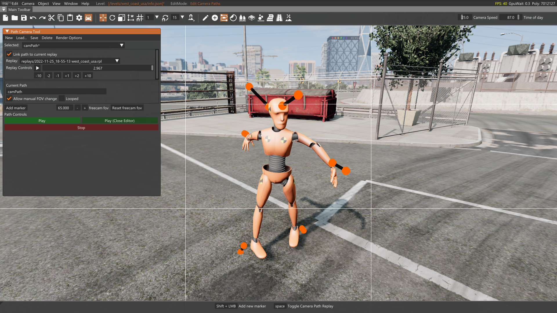Click Load... in Path Camera Tool

[21, 38]
